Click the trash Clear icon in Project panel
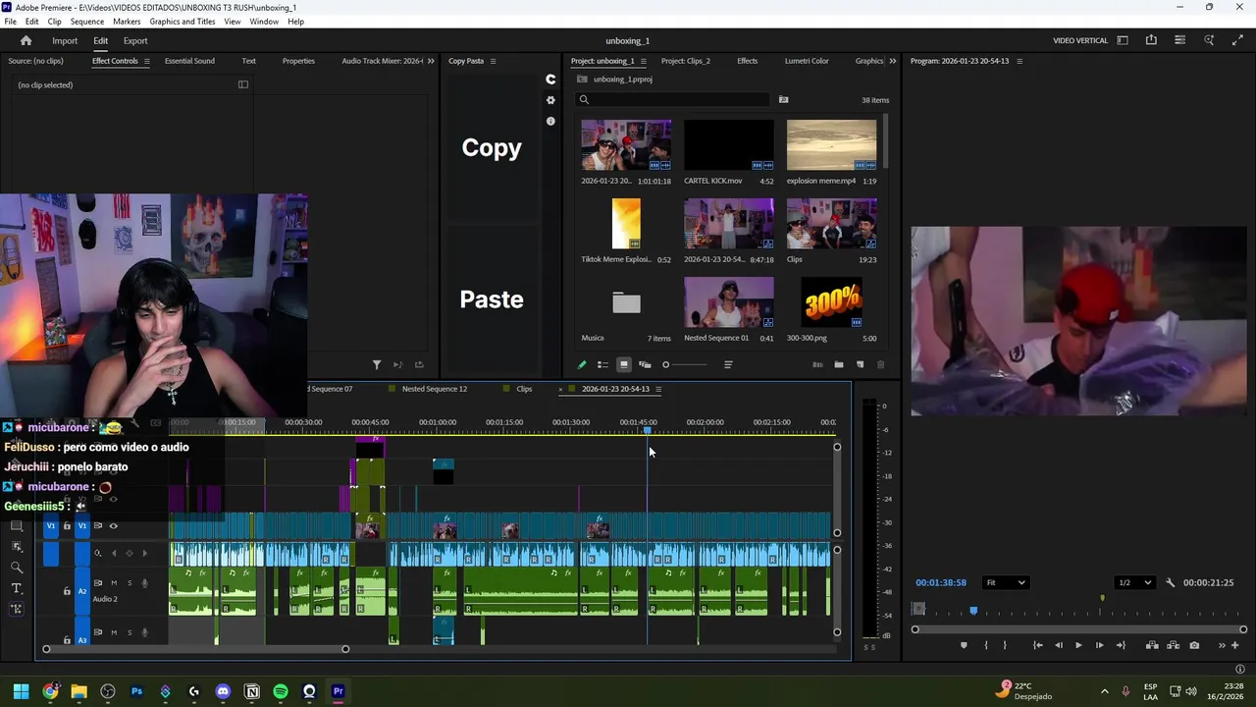This screenshot has height=707, width=1256. pos(880,364)
